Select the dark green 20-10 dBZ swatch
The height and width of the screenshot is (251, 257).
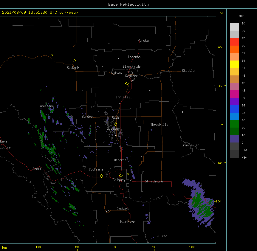point(234,131)
